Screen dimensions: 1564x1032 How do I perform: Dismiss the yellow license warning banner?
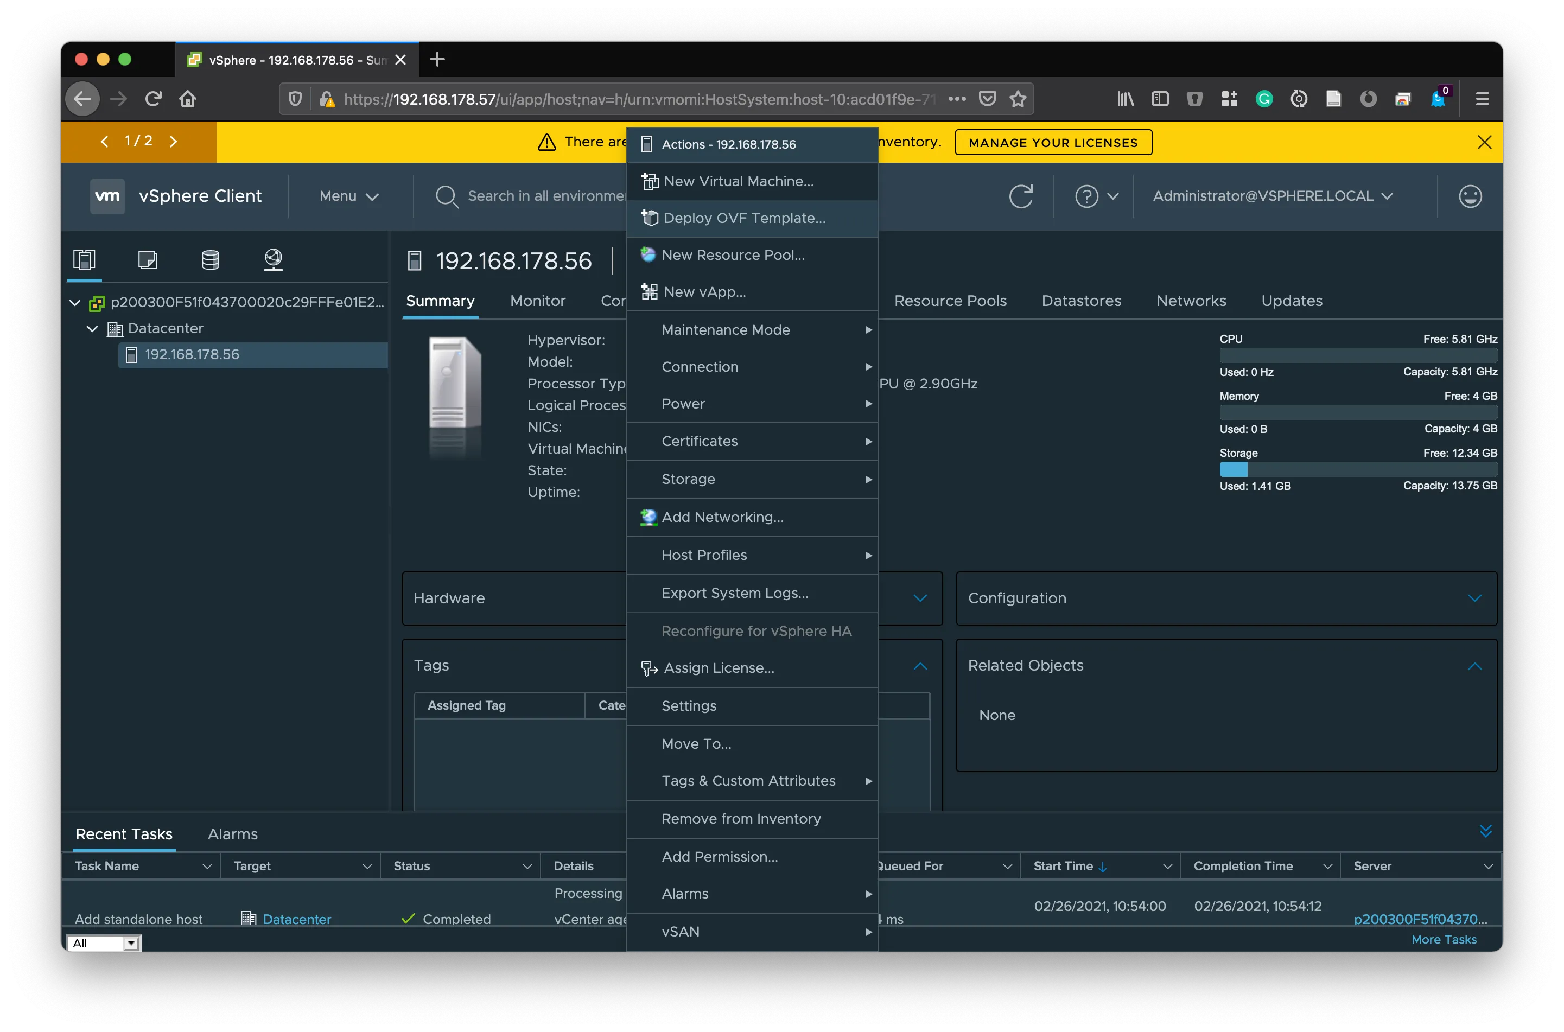click(1484, 142)
